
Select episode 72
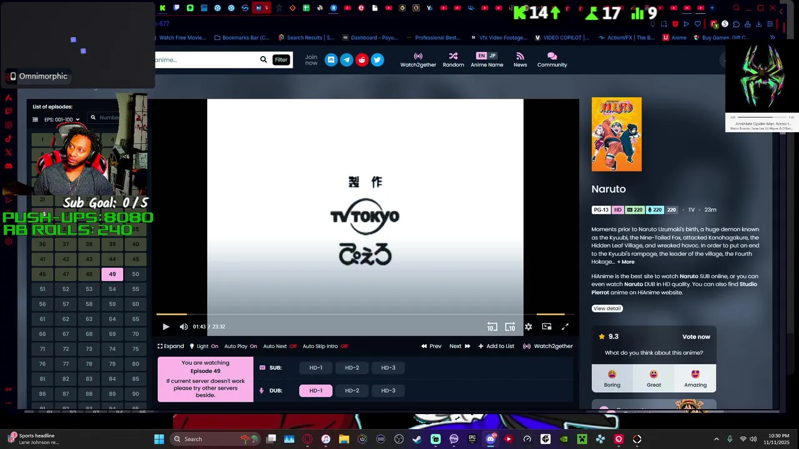[x=66, y=349]
